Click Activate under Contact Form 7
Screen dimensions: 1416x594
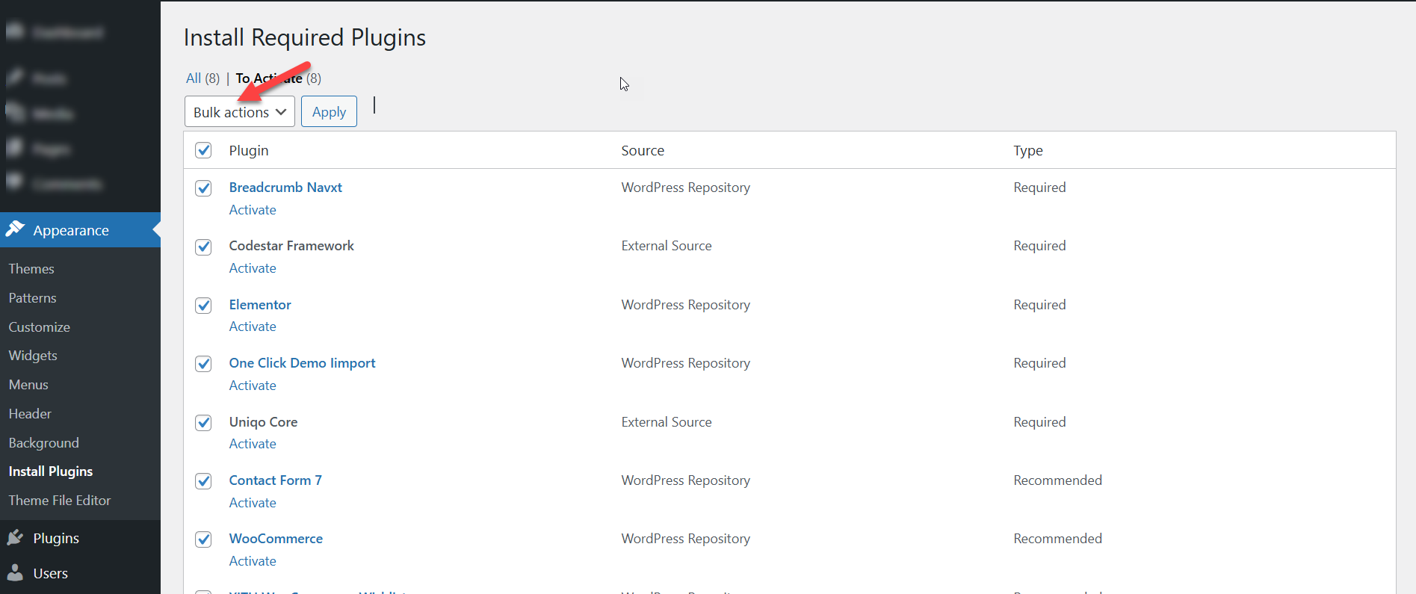click(x=253, y=503)
